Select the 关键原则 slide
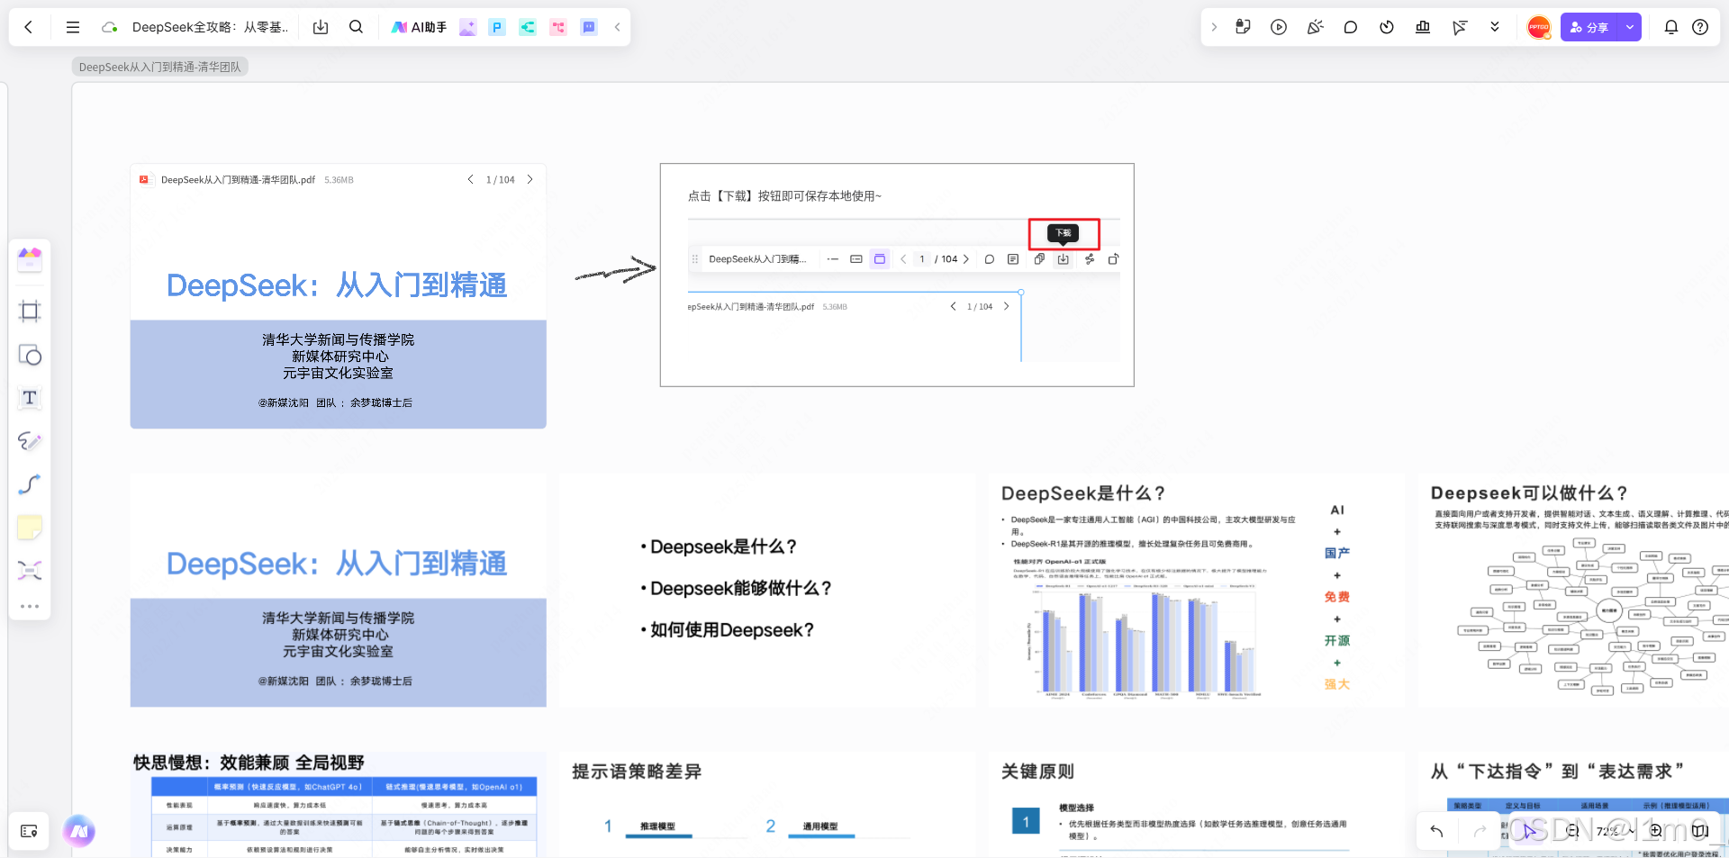 point(1197,805)
